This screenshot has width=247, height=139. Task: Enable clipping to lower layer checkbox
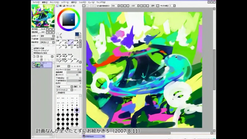point(32,51)
